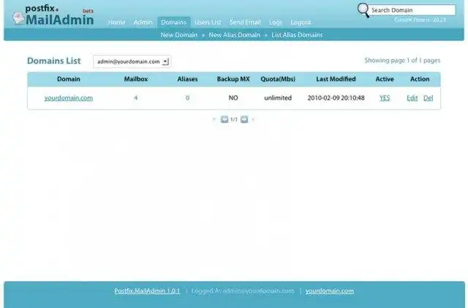The height and width of the screenshot is (308, 468).
Task: Open the New Alias Domain submenu link
Action: (x=234, y=35)
